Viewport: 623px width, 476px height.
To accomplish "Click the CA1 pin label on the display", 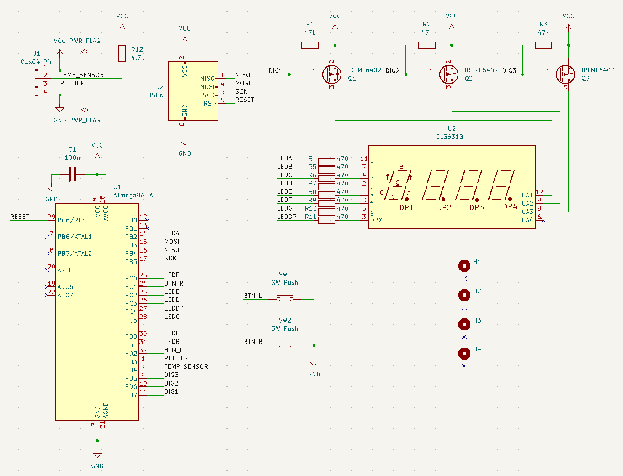I will click(x=527, y=195).
